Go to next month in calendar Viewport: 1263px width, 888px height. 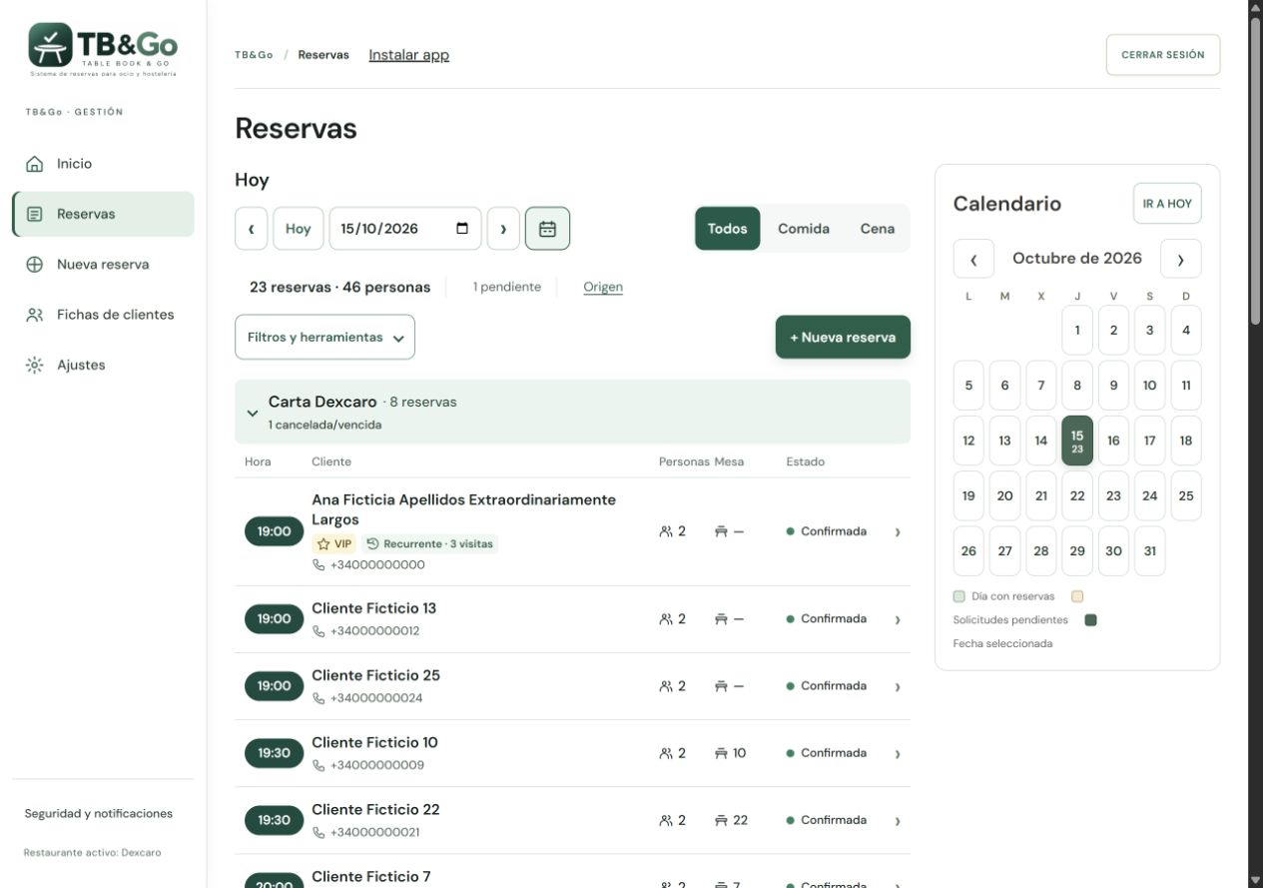click(x=1181, y=259)
